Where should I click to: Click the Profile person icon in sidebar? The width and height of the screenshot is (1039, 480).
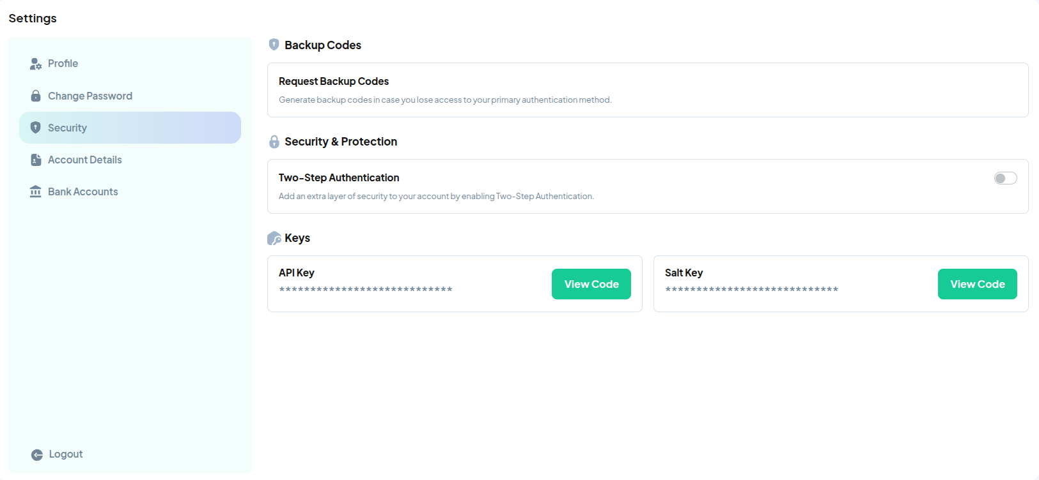(36, 63)
